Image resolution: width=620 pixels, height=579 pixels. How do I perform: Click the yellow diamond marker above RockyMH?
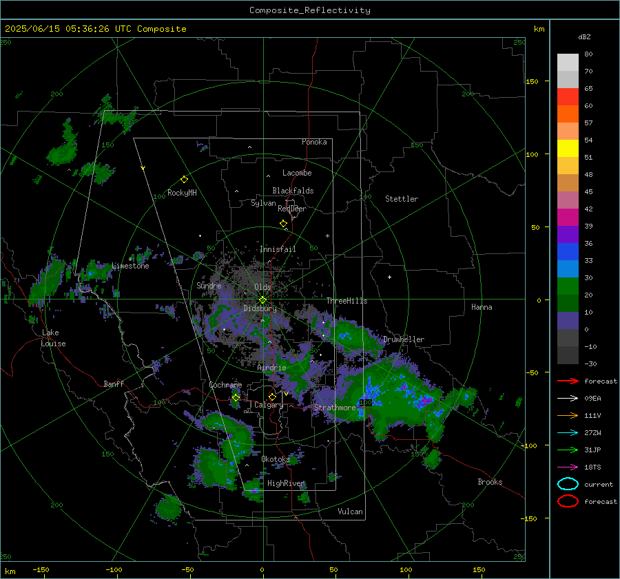pyautogui.click(x=184, y=180)
